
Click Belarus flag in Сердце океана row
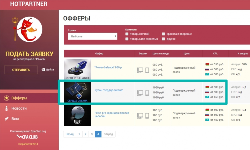pos(207,87)
